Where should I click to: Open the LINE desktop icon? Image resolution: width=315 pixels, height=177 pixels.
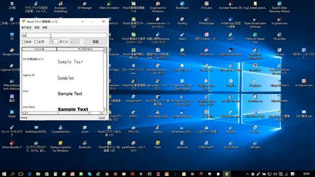pos(182,52)
